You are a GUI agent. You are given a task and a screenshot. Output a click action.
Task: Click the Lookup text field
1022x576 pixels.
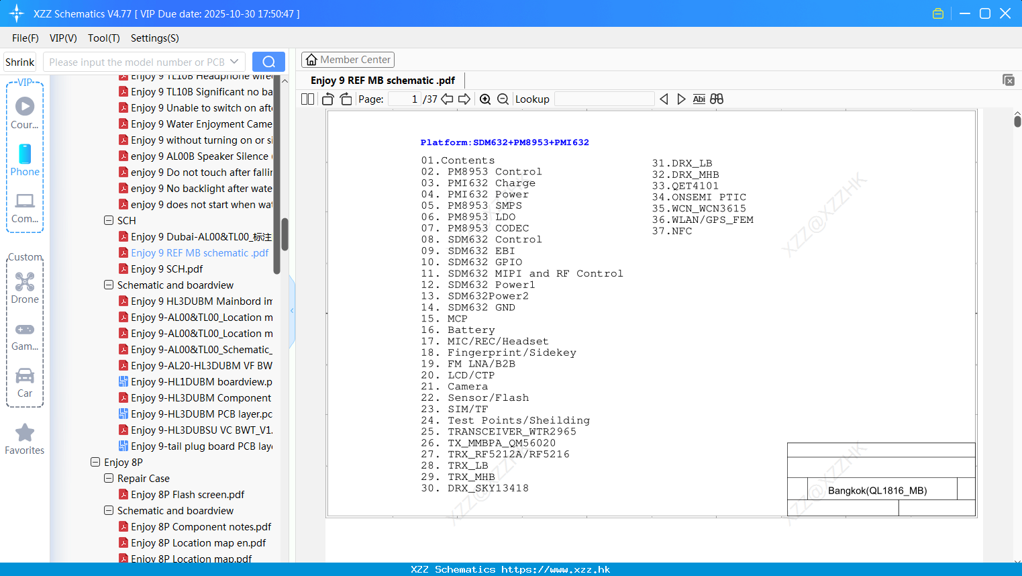click(604, 99)
